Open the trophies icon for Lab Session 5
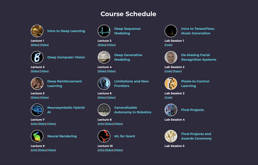The width and height of the screenshot is (258, 165). 171,136
